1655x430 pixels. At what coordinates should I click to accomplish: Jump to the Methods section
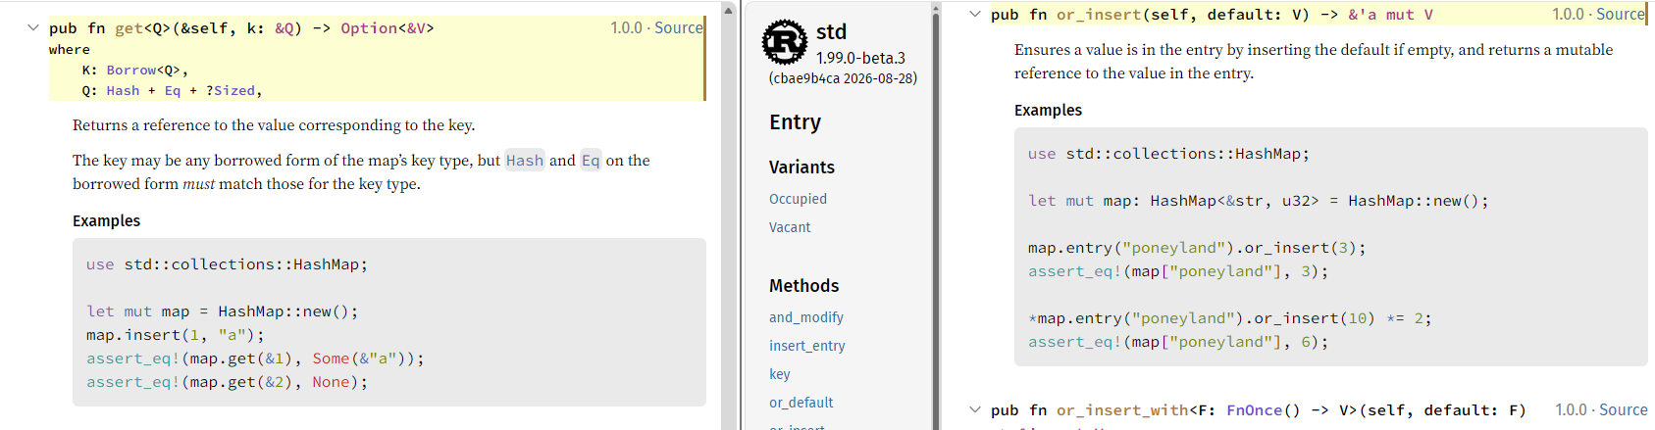tap(803, 286)
